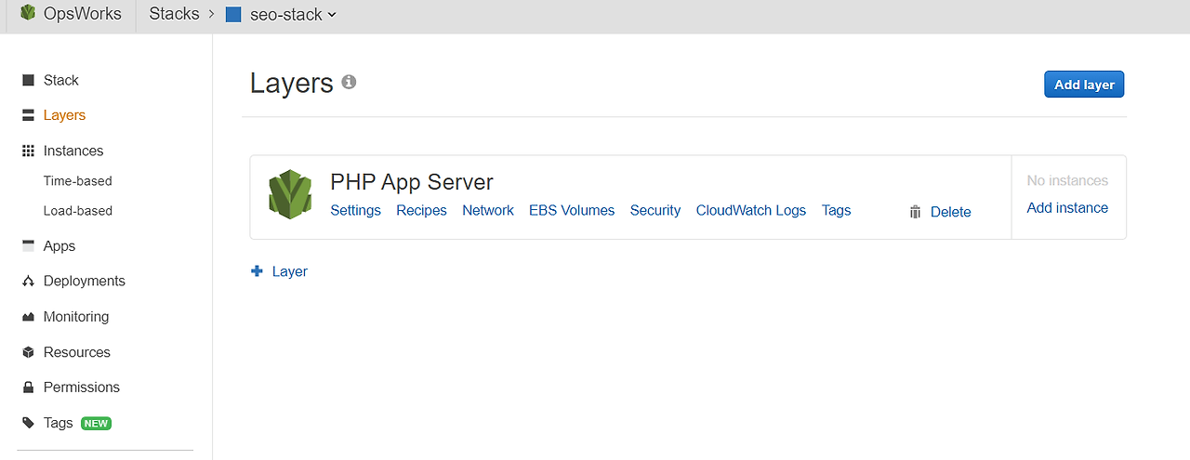Image resolution: width=1190 pixels, height=460 pixels.
Task: Open Time-based instances
Action: pos(78,181)
